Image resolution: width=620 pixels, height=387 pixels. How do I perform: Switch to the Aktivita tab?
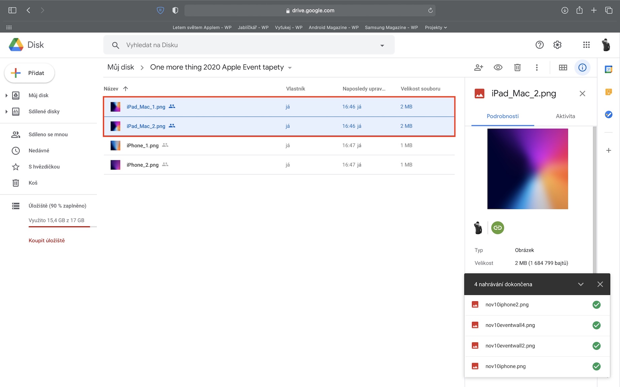[565, 116]
